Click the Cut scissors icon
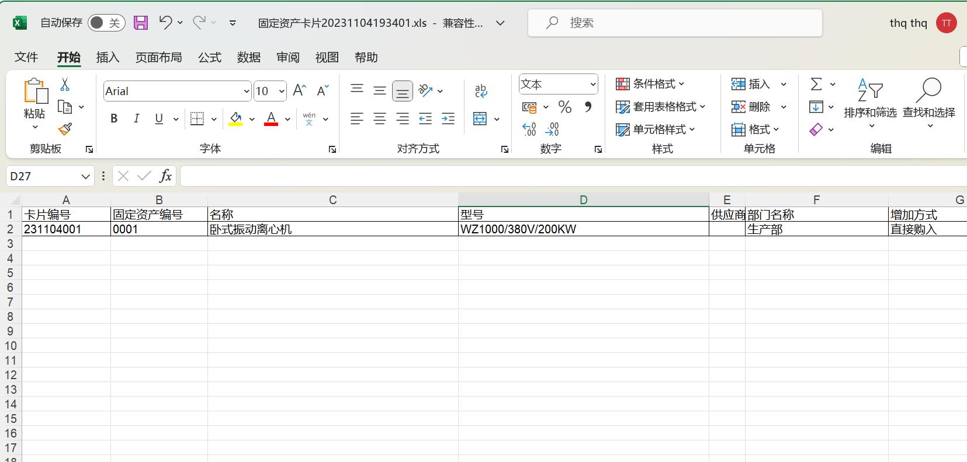 65,85
